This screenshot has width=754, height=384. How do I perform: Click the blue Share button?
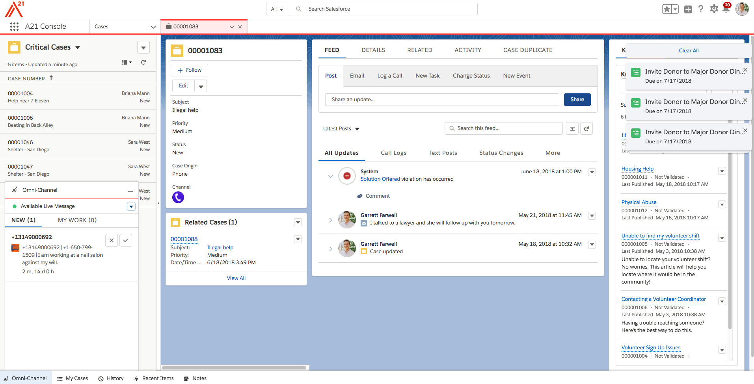tap(577, 100)
